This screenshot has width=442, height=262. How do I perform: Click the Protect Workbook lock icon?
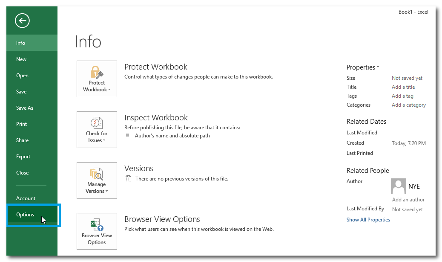point(97,72)
